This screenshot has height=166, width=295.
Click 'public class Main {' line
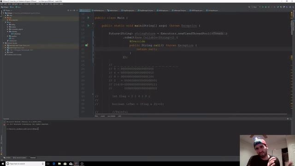(x=111, y=18)
